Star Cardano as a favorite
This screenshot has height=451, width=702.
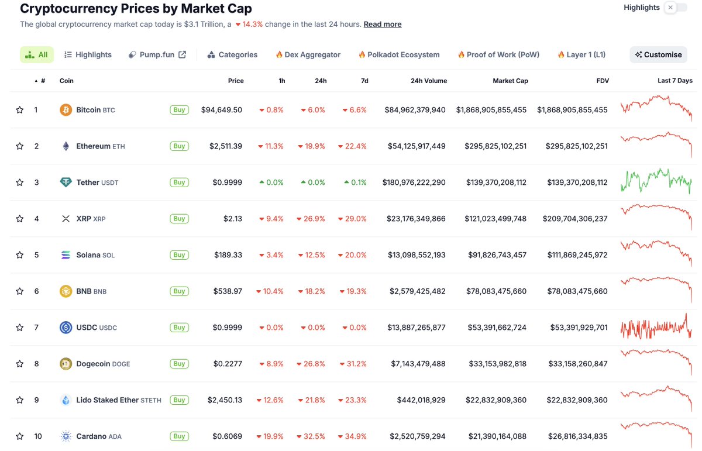tap(20, 436)
